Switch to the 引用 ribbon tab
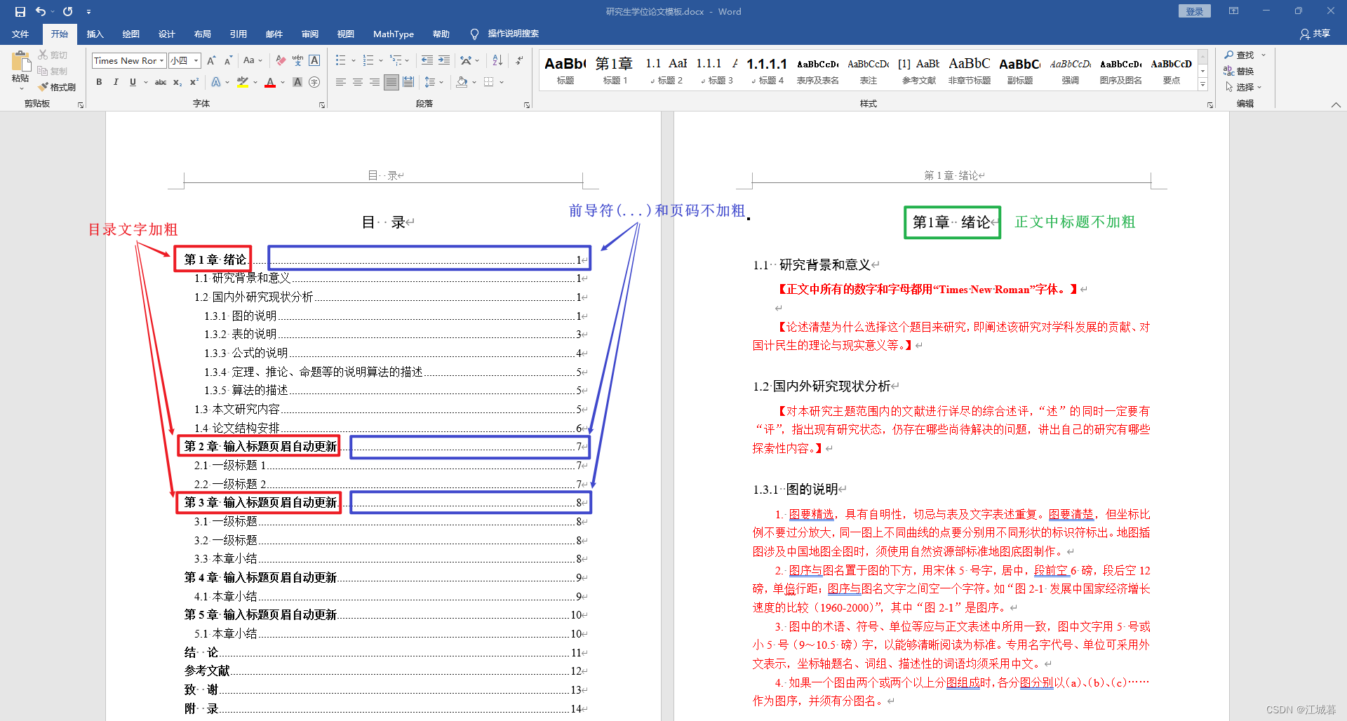The height and width of the screenshot is (721, 1347). point(238,34)
